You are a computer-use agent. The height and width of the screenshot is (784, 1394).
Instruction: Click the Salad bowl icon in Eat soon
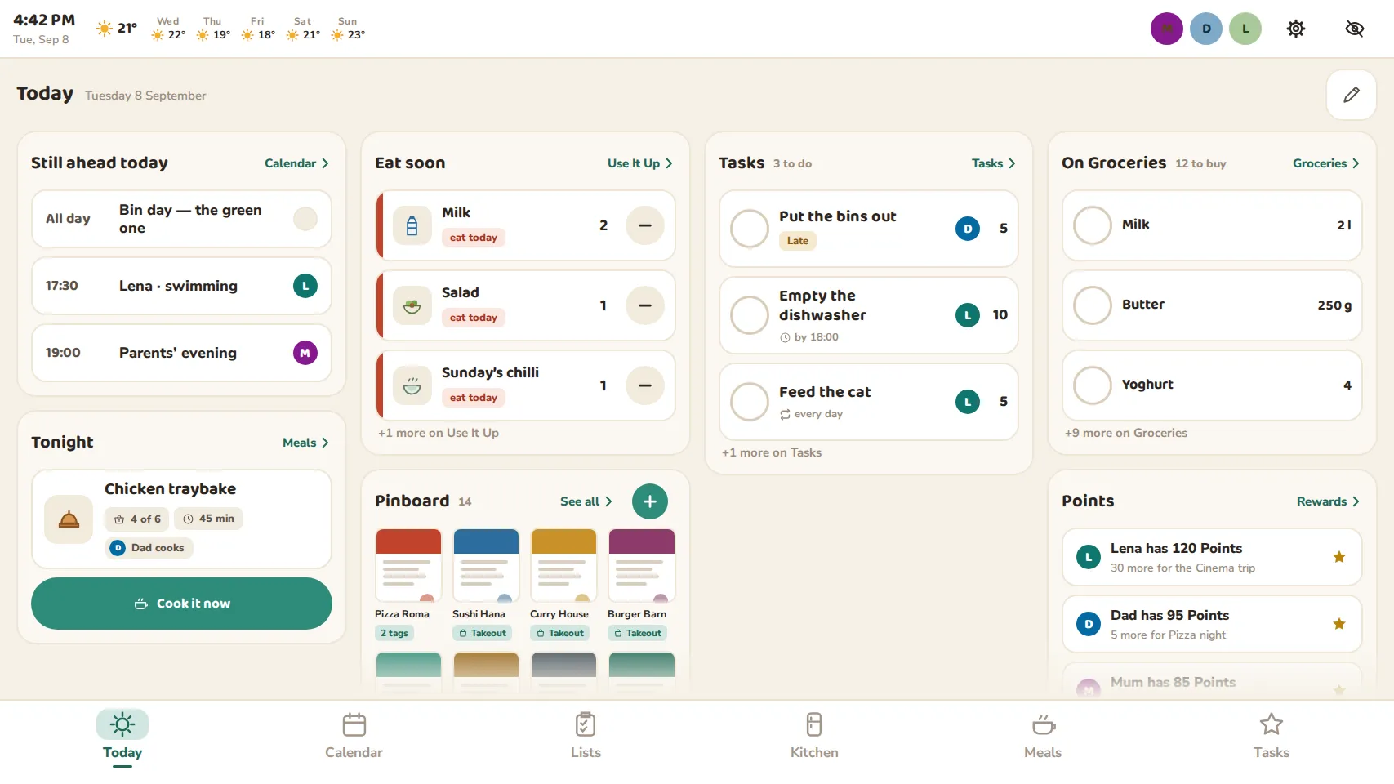tap(412, 305)
